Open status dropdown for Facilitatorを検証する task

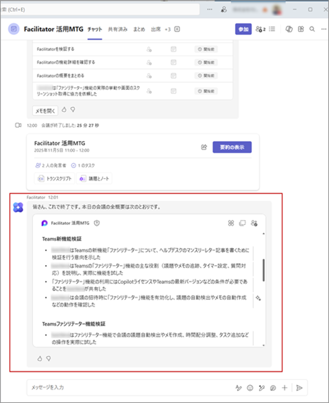click(206, 49)
